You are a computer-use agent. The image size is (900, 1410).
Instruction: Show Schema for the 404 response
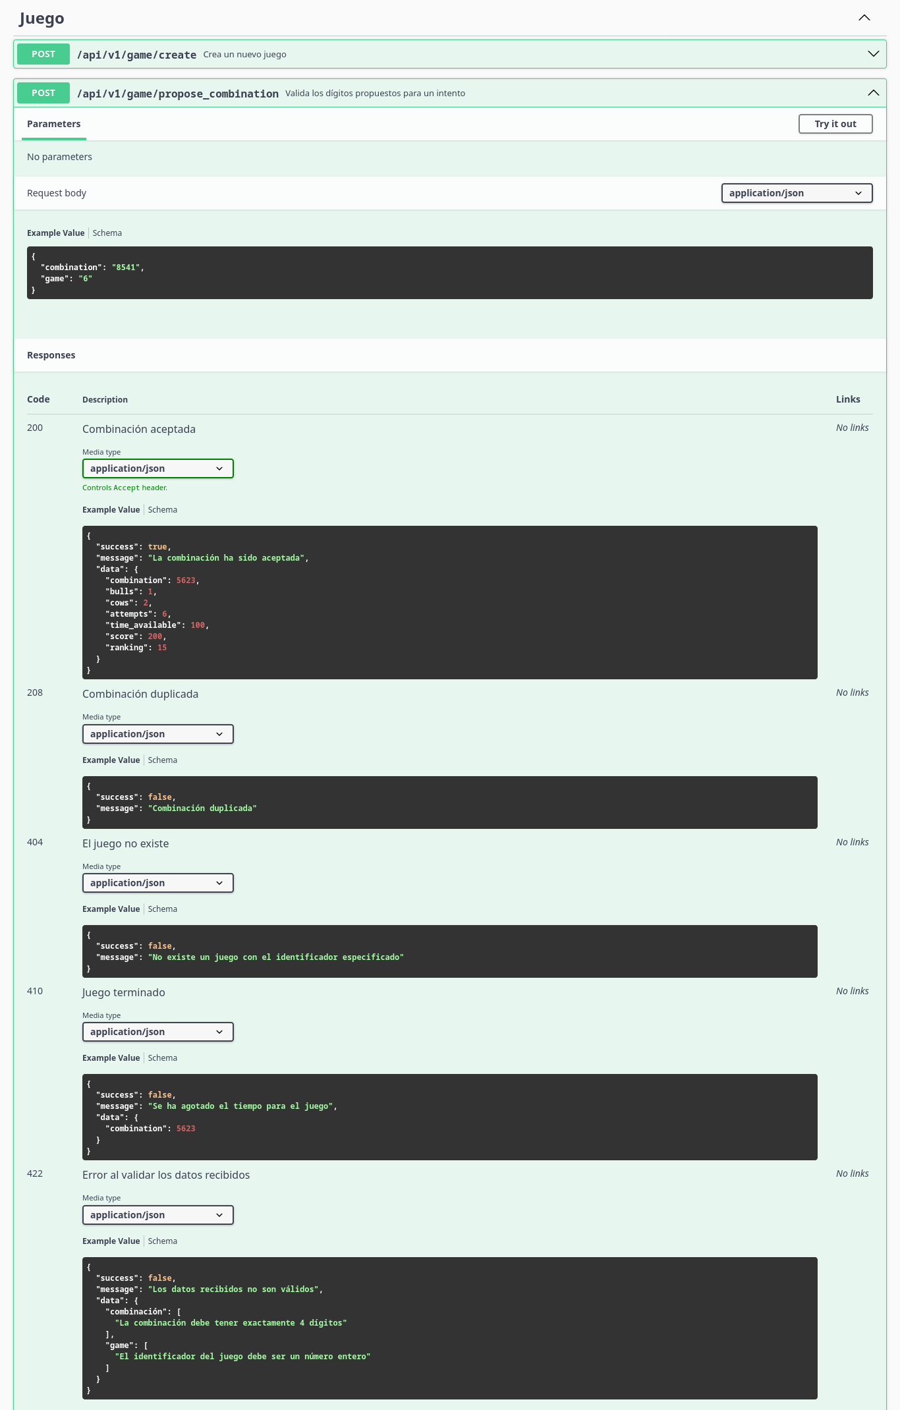coord(163,909)
